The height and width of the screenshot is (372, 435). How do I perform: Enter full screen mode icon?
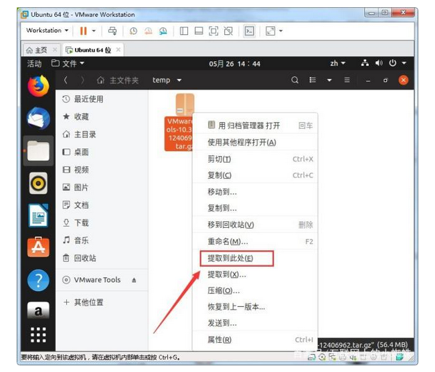[x=213, y=31]
